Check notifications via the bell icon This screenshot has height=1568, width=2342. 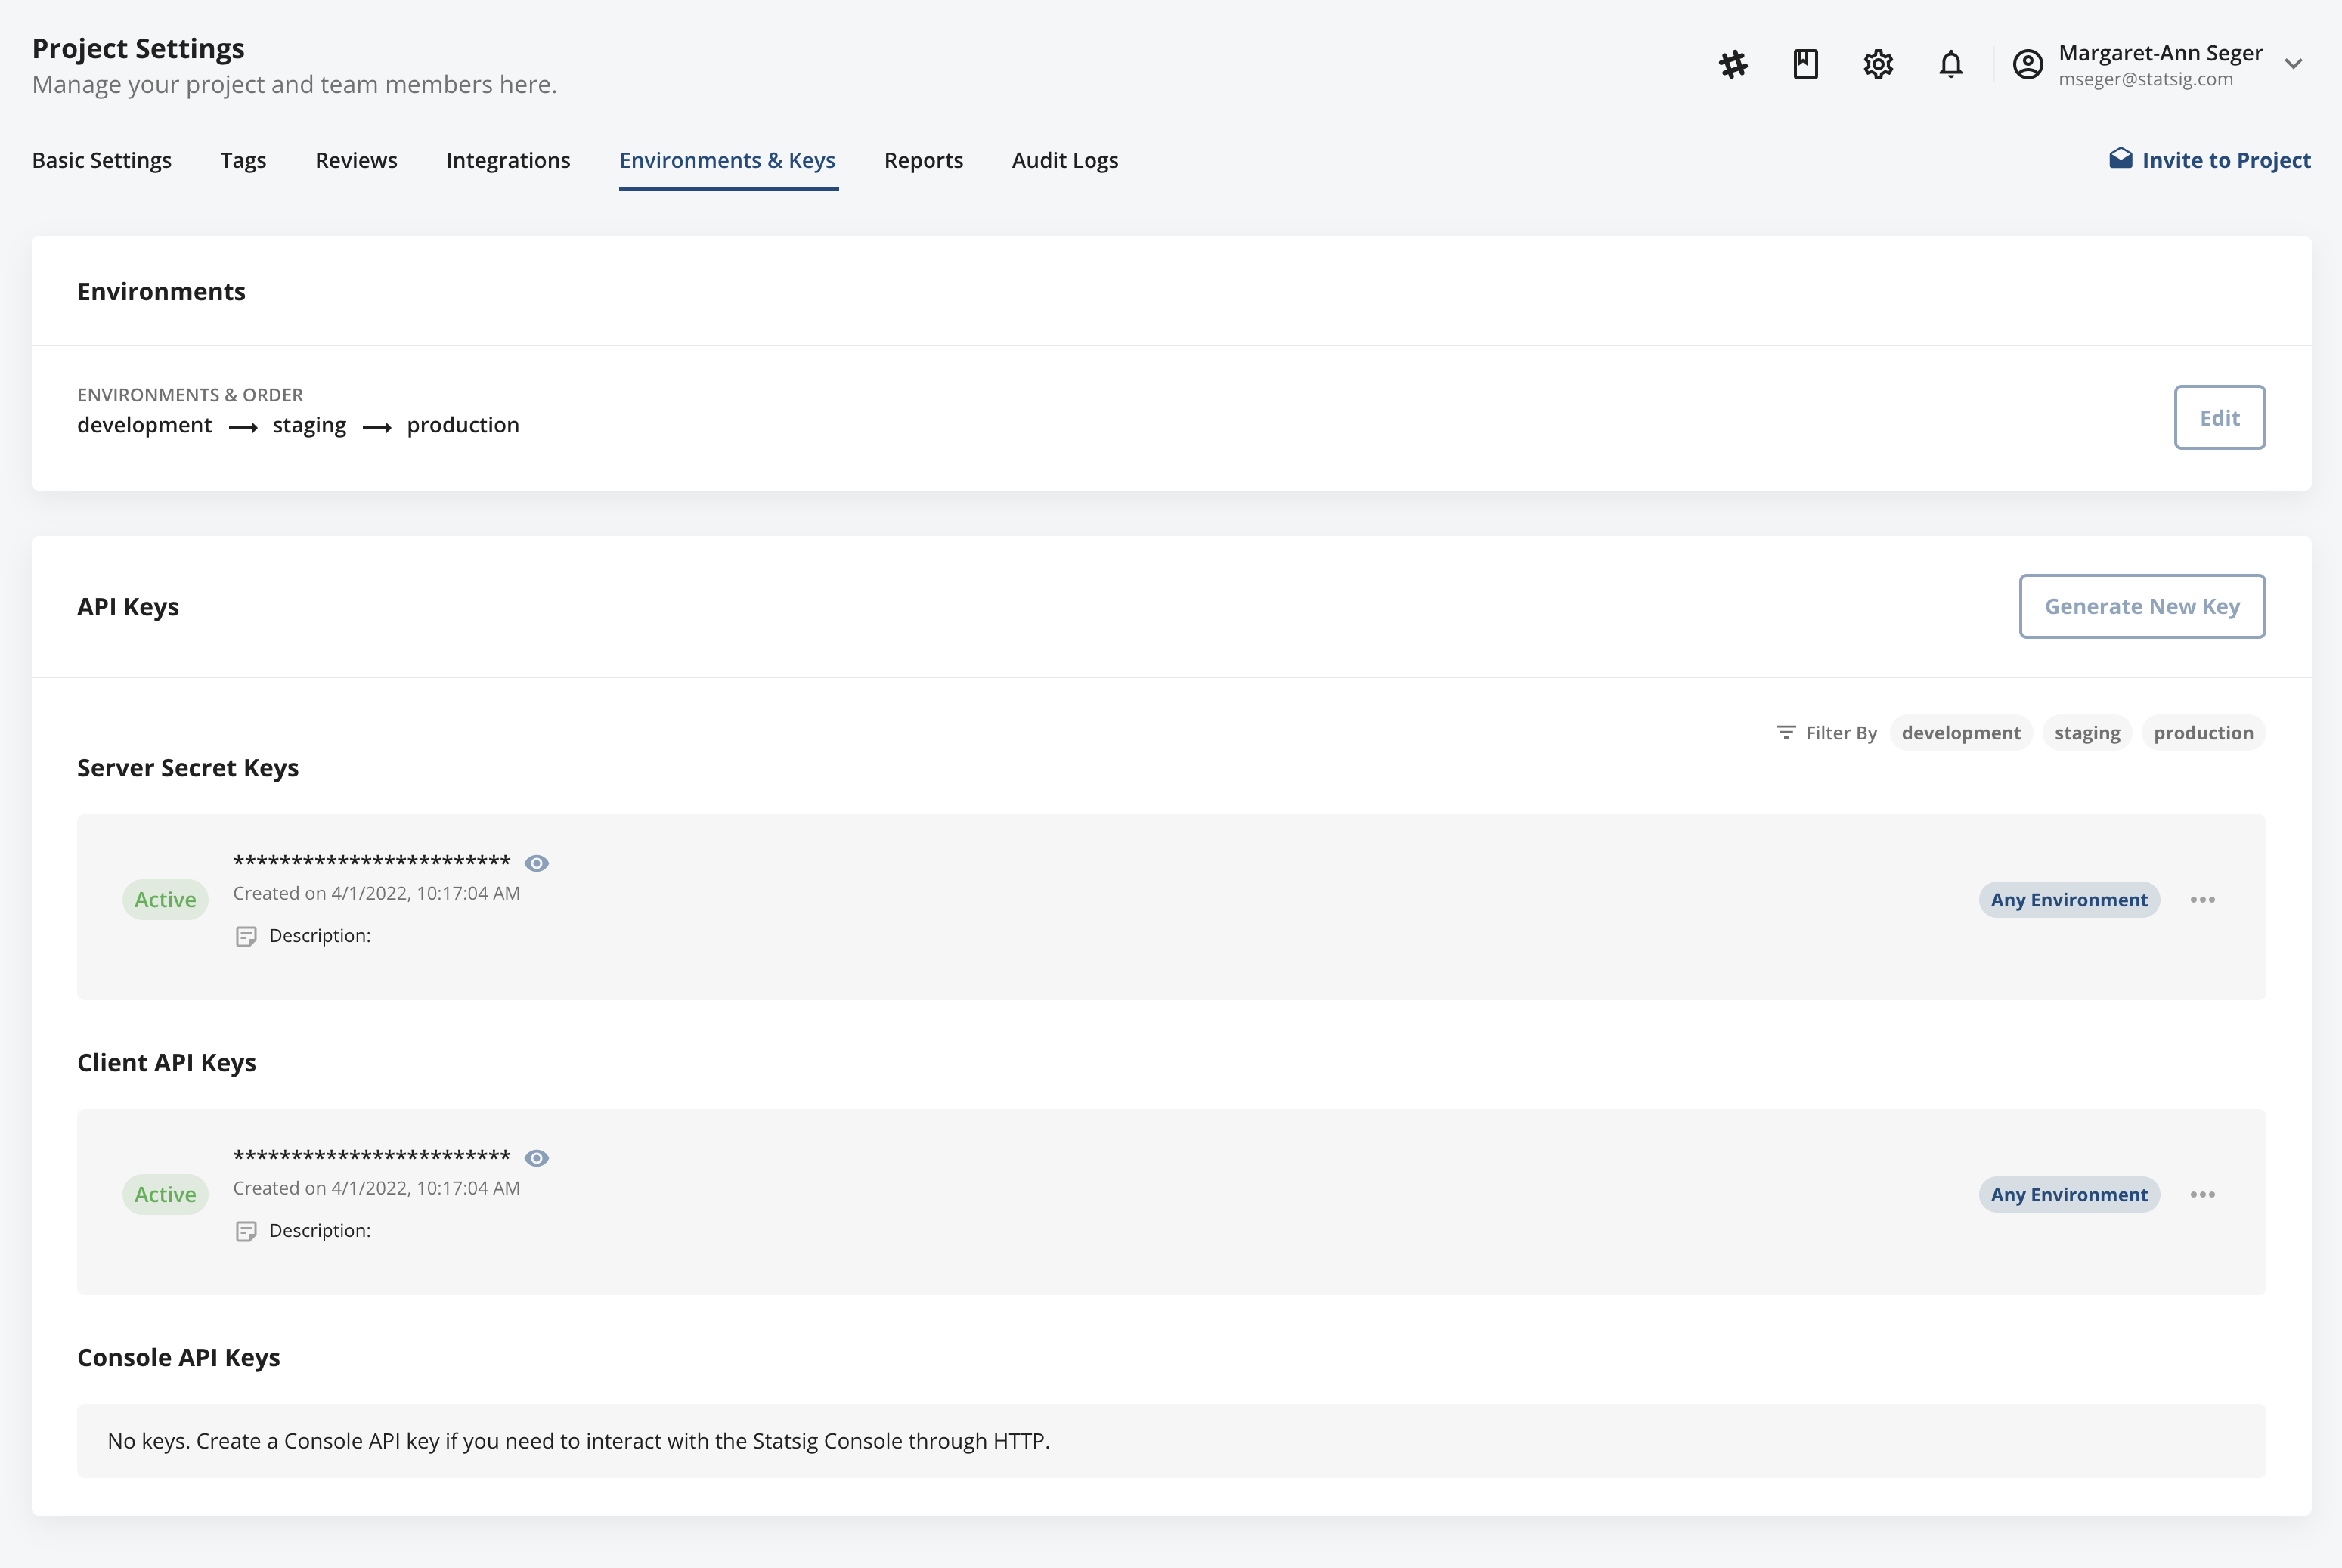1950,63
